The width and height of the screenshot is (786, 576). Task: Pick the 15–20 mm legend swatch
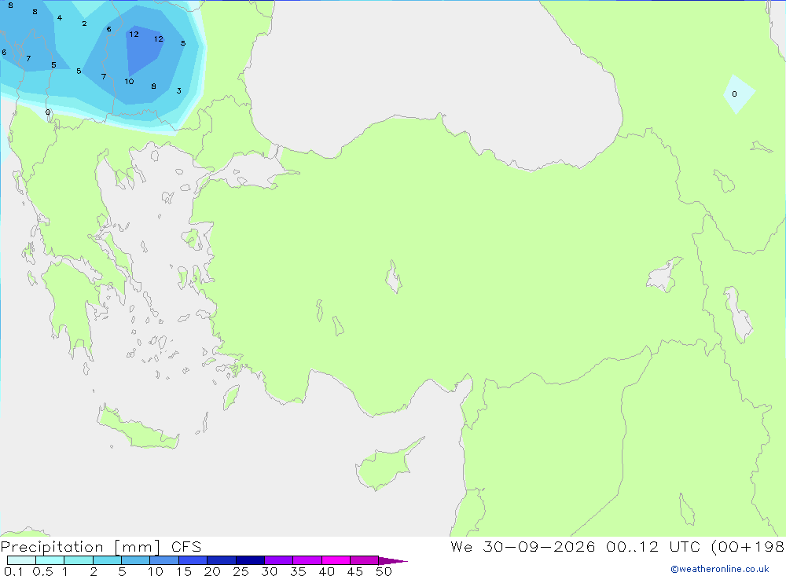[193, 560]
